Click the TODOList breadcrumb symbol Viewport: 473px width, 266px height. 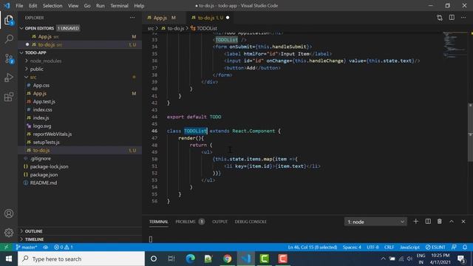pos(204,28)
